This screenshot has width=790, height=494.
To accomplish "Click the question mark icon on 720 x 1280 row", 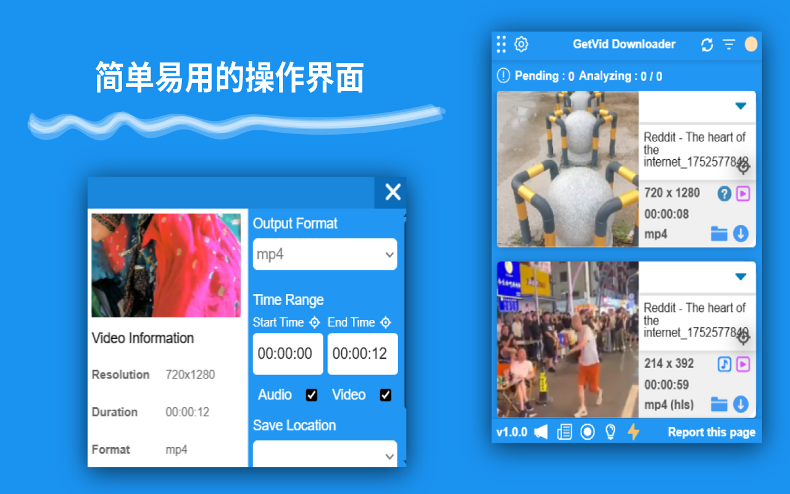I will pos(725,194).
